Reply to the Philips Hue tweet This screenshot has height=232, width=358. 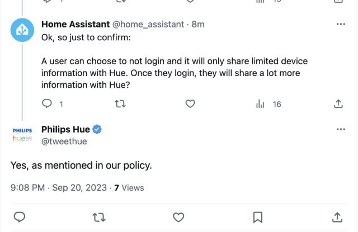click(19, 217)
